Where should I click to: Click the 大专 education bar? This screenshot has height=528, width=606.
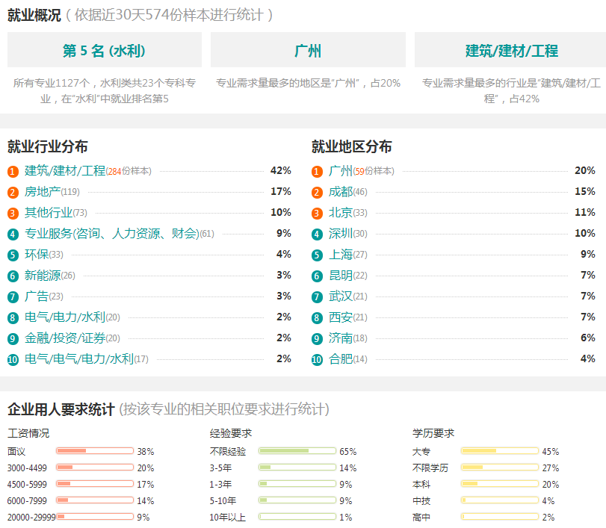tap(500, 451)
